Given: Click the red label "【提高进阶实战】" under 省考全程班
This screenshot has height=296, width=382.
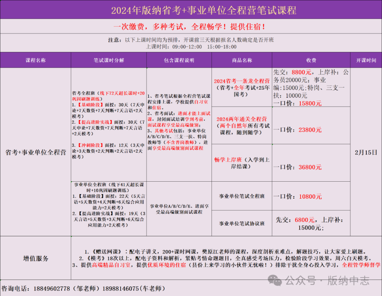Looking at the screenshot, I should coord(95,122).
